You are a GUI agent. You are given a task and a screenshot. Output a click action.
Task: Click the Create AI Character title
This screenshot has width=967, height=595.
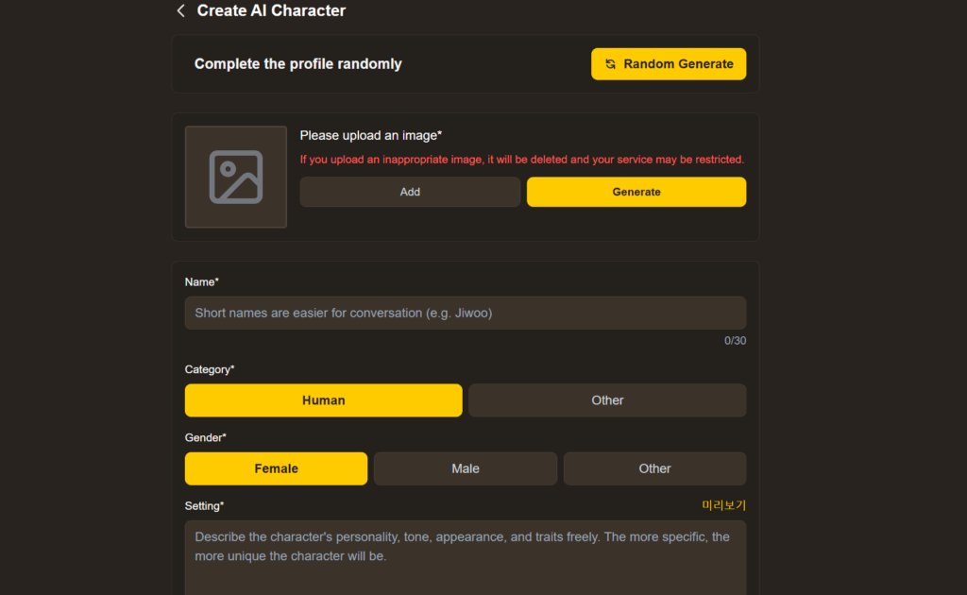270,10
